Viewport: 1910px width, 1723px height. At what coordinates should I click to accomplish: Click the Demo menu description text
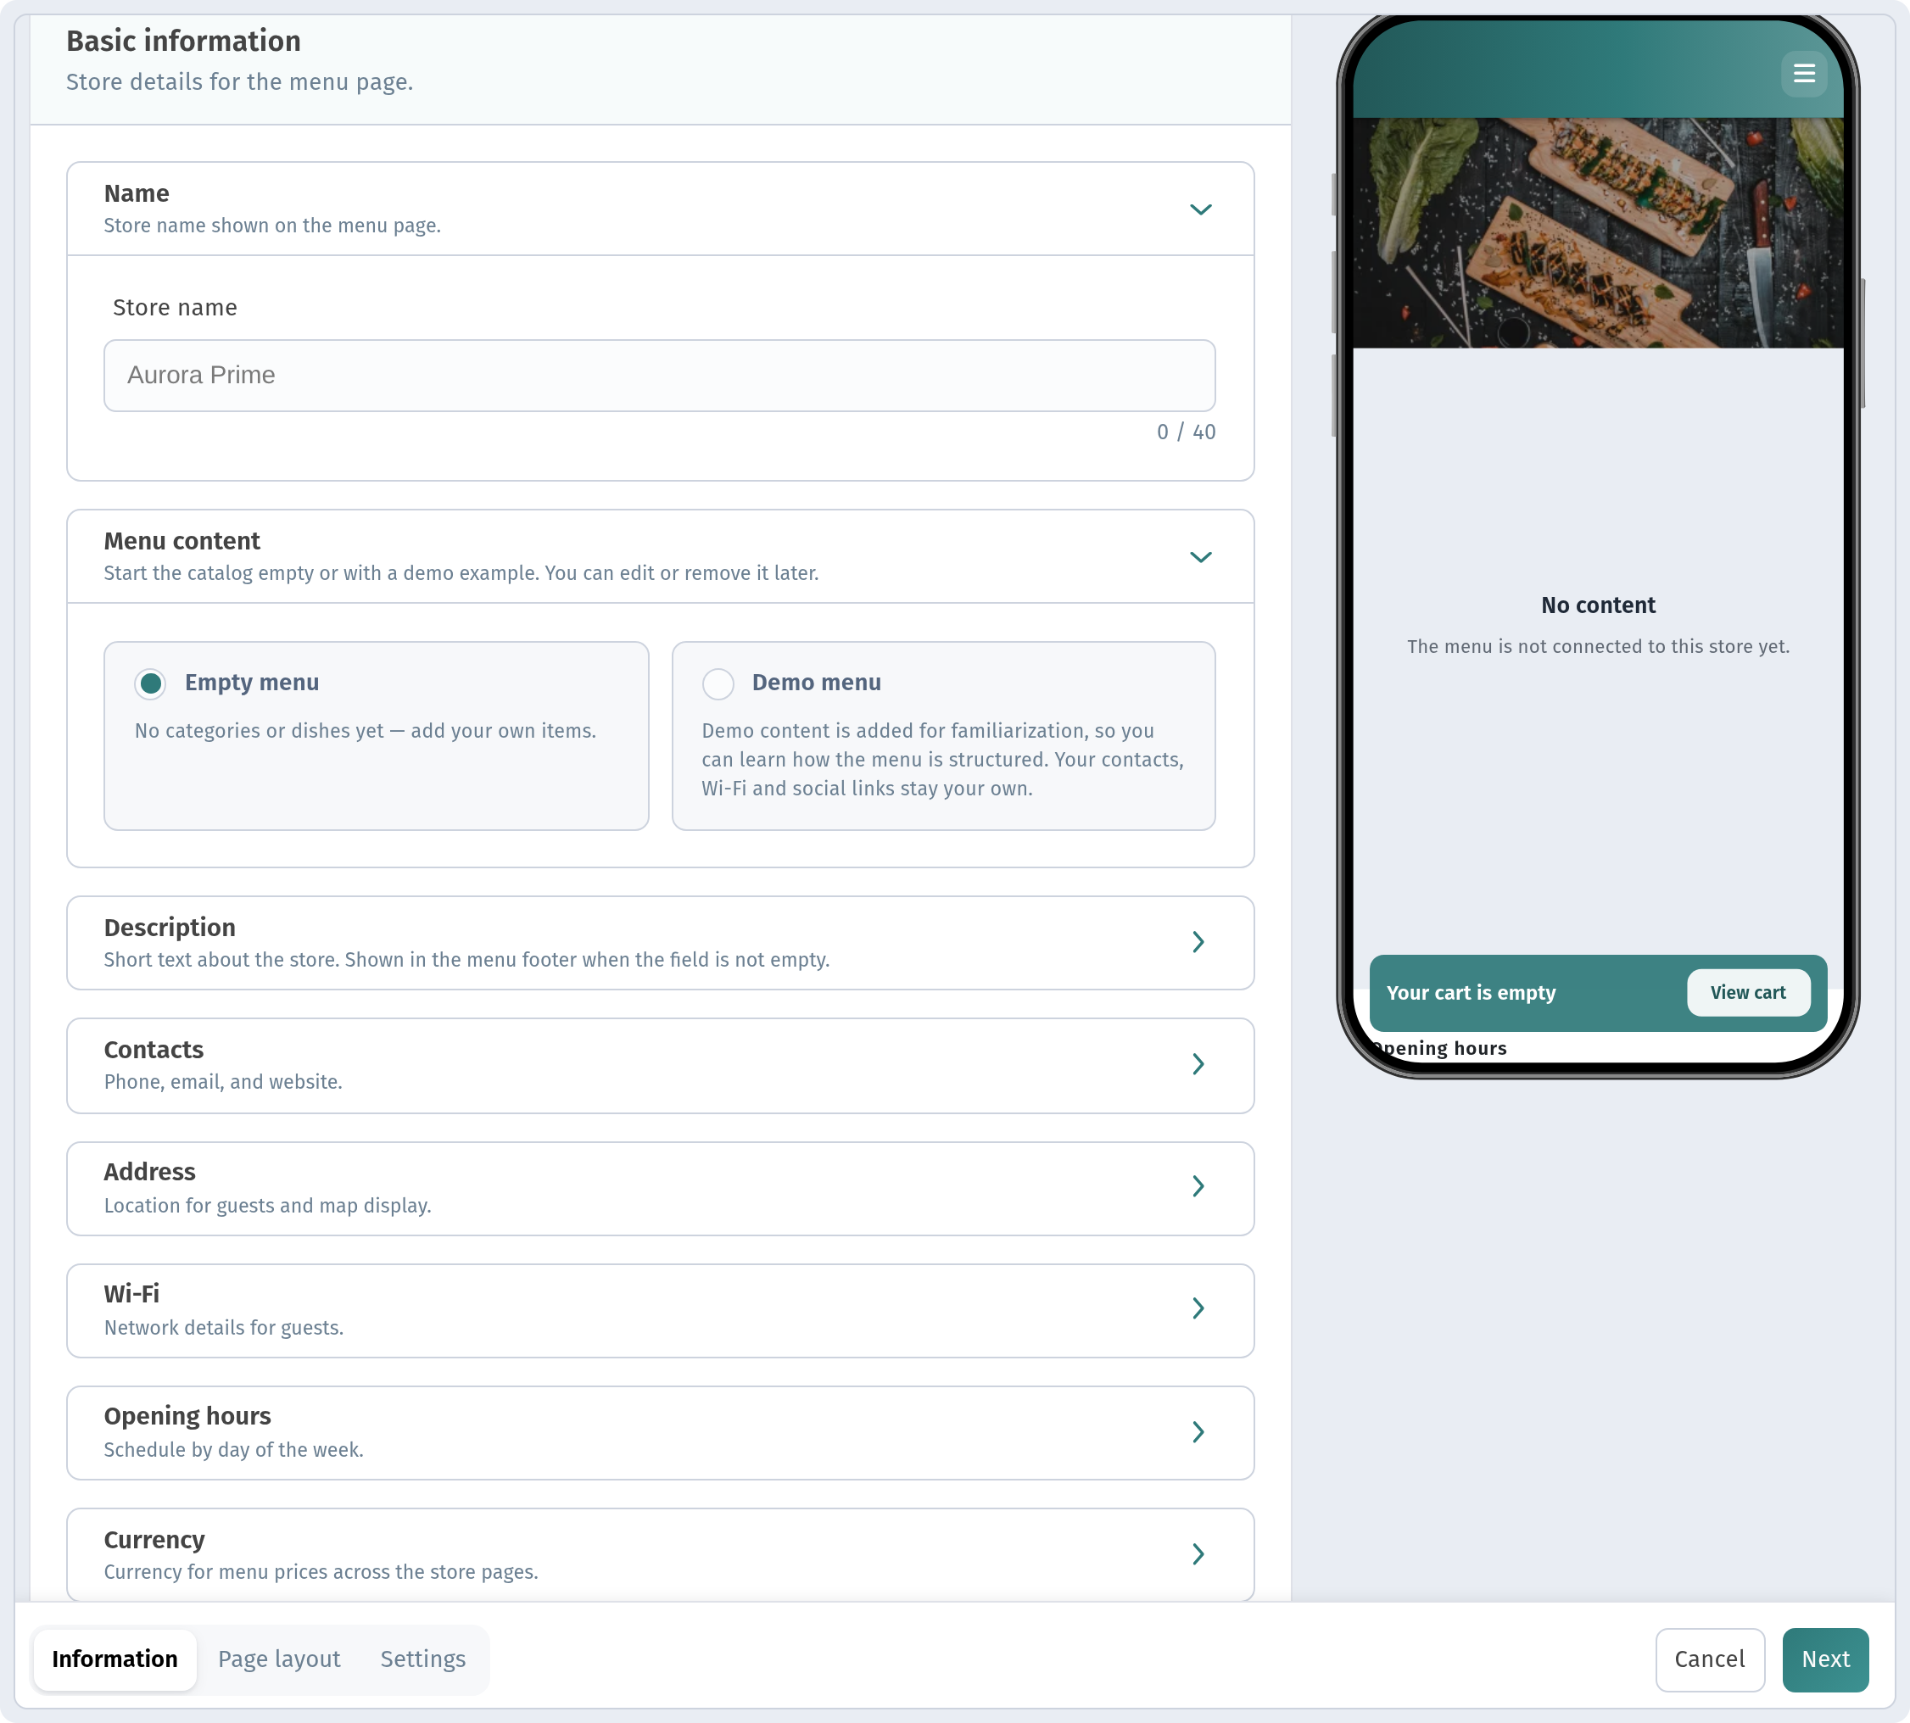pos(942,759)
